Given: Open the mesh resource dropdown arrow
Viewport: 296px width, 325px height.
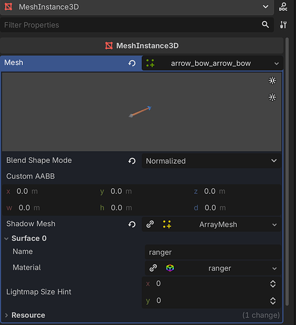Looking at the screenshot, I should point(276,64).
